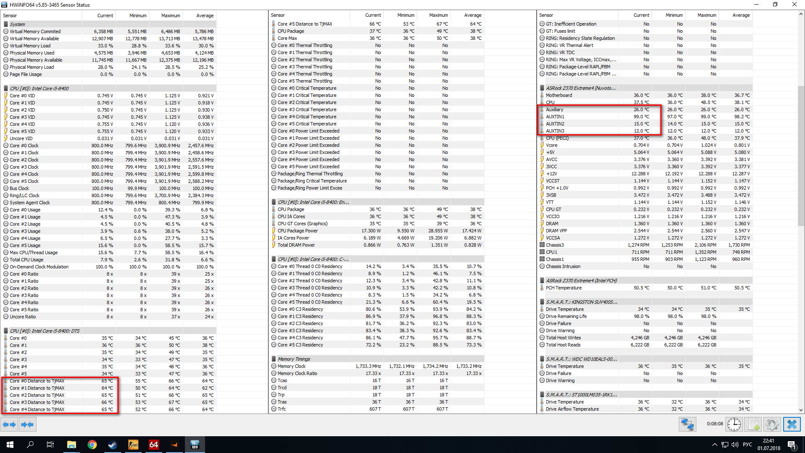Launch Chrome from the taskbar
Screen dimensions: 805x453
[x=92, y=445]
